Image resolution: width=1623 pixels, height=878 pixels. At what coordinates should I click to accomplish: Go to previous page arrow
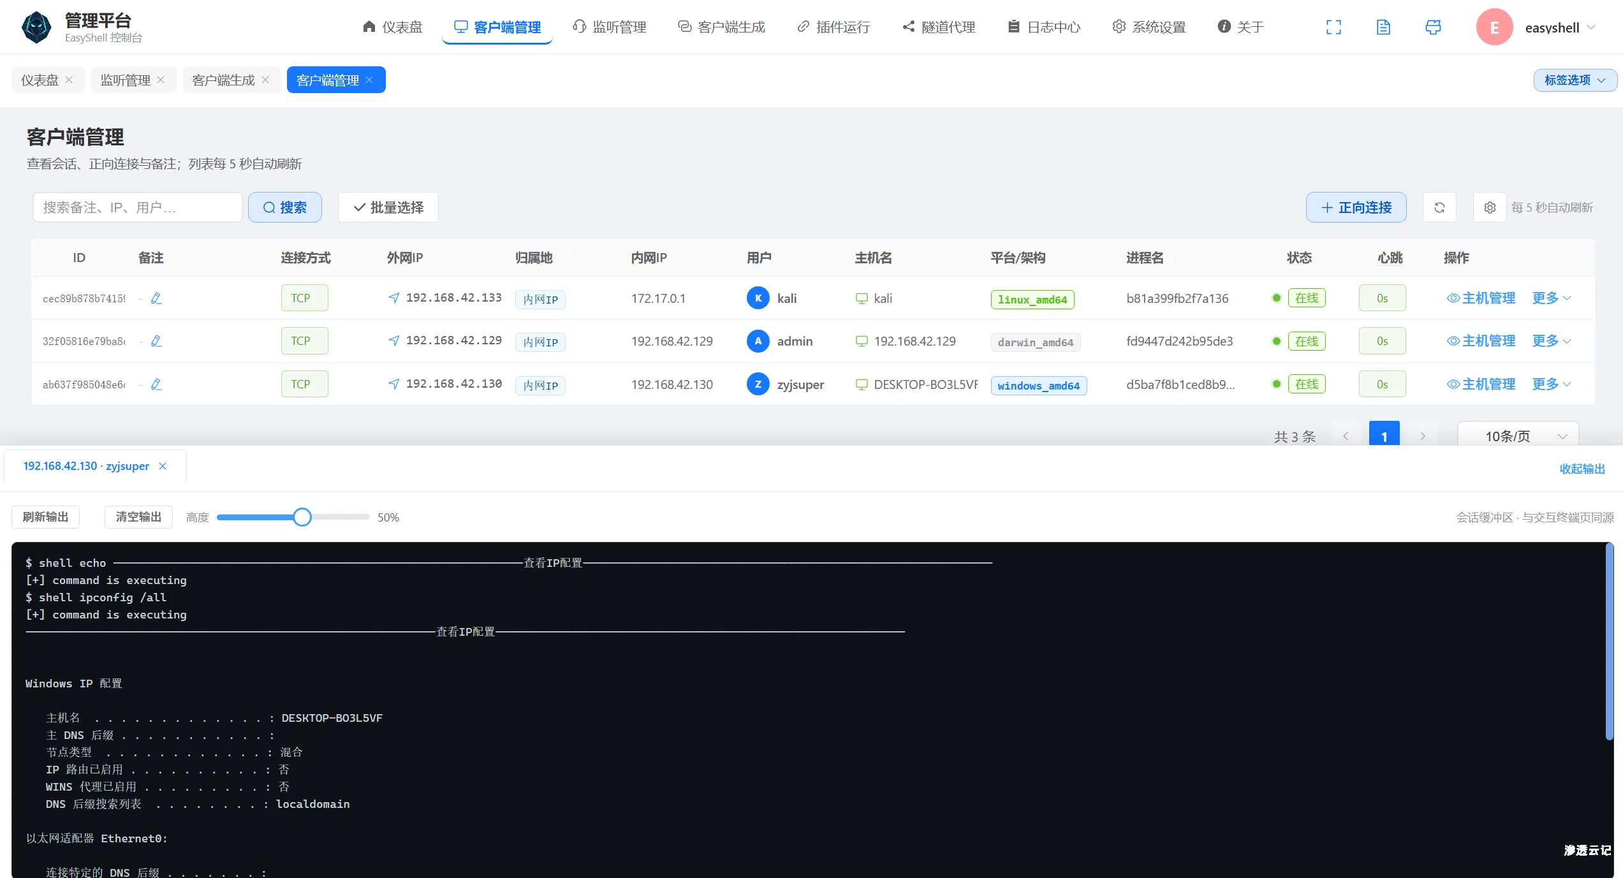coord(1346,436)
